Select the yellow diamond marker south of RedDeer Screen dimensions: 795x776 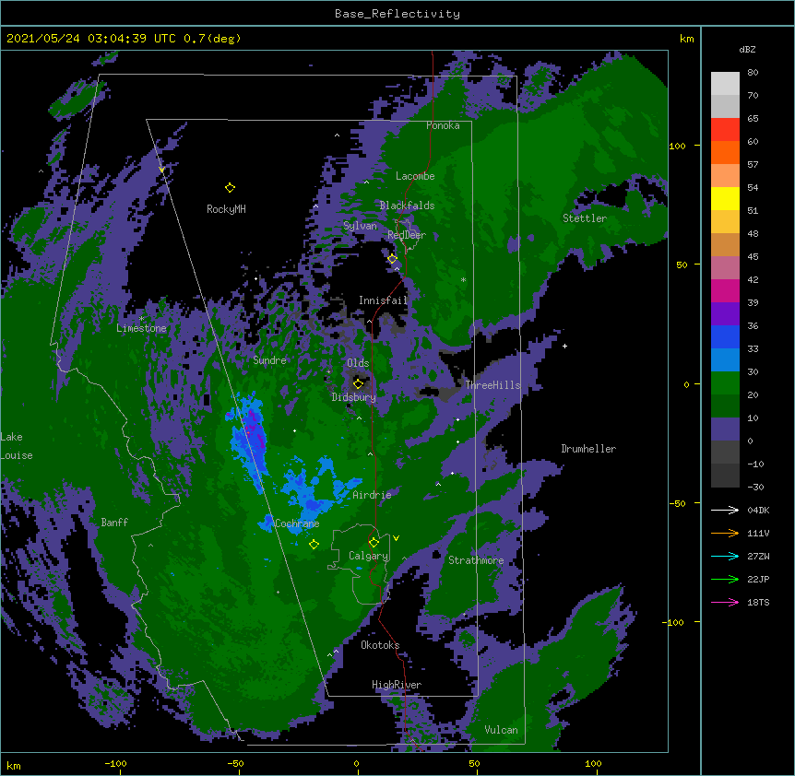pyautogui.click(x=392, y=259)
